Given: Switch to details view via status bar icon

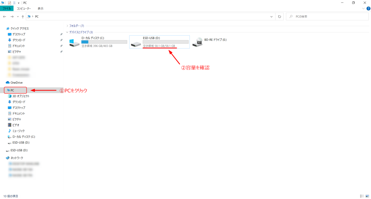Looking at the screenshot, I should (x=362, y=196).
